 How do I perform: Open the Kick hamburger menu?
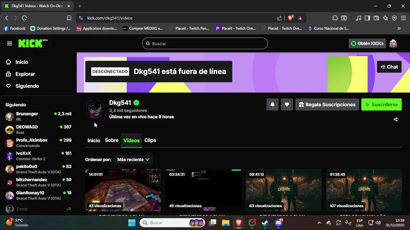pos(10,43)
